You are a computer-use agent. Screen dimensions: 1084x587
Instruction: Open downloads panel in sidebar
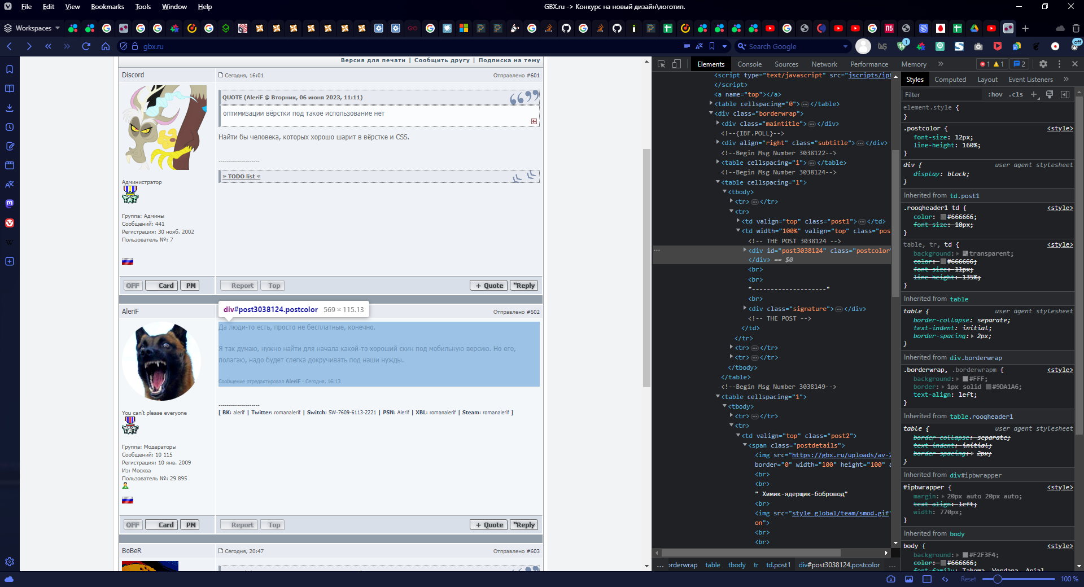[10, 108]
